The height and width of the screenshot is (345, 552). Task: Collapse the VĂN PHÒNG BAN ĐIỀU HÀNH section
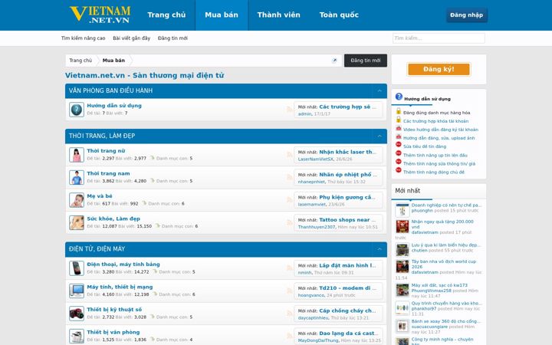click(379, 90)
